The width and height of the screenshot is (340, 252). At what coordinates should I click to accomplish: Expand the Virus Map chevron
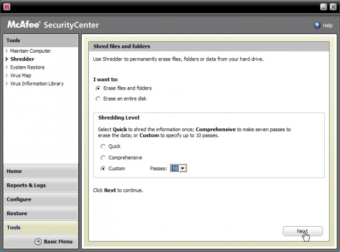7,76
